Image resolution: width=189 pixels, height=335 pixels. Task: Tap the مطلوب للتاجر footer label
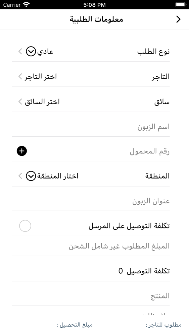(163, 325)
